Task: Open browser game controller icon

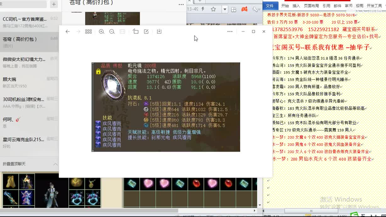Action: point(244,9)
